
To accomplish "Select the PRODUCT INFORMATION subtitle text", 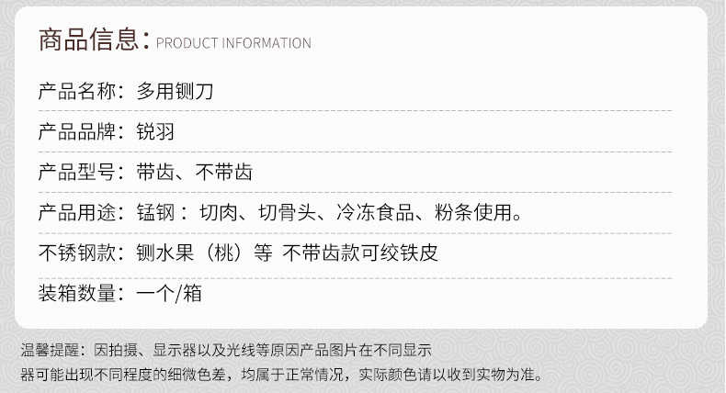I will click(233, 43).
